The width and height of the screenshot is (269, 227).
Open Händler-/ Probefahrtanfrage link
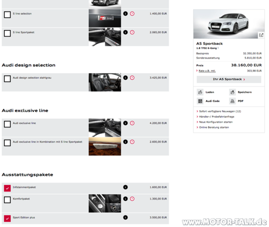(x=217, y=117)
